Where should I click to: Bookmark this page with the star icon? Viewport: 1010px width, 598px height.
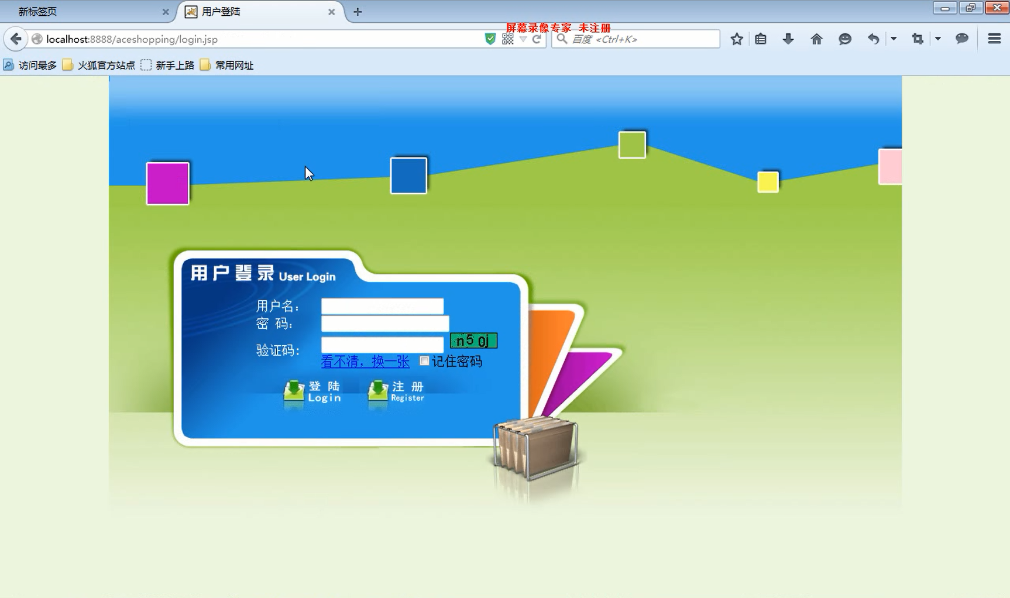pyautogui.click(x=737, y=39)
